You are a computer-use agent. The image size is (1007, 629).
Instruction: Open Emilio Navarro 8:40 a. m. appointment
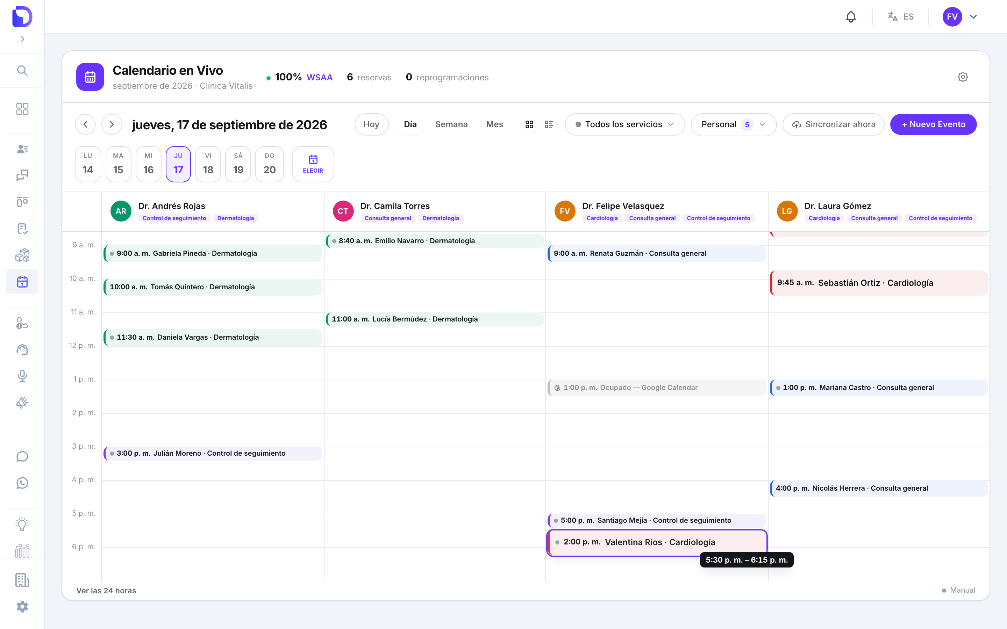435,241
